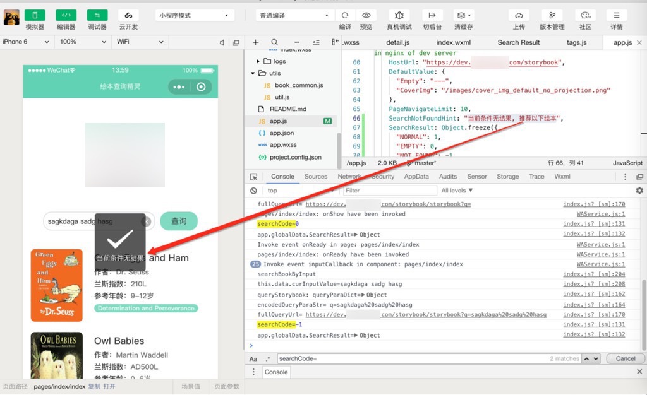Click the console settings gear icon
Image resolution: width=647 pixels, height=395 pixels.
(x=639, y=191)
